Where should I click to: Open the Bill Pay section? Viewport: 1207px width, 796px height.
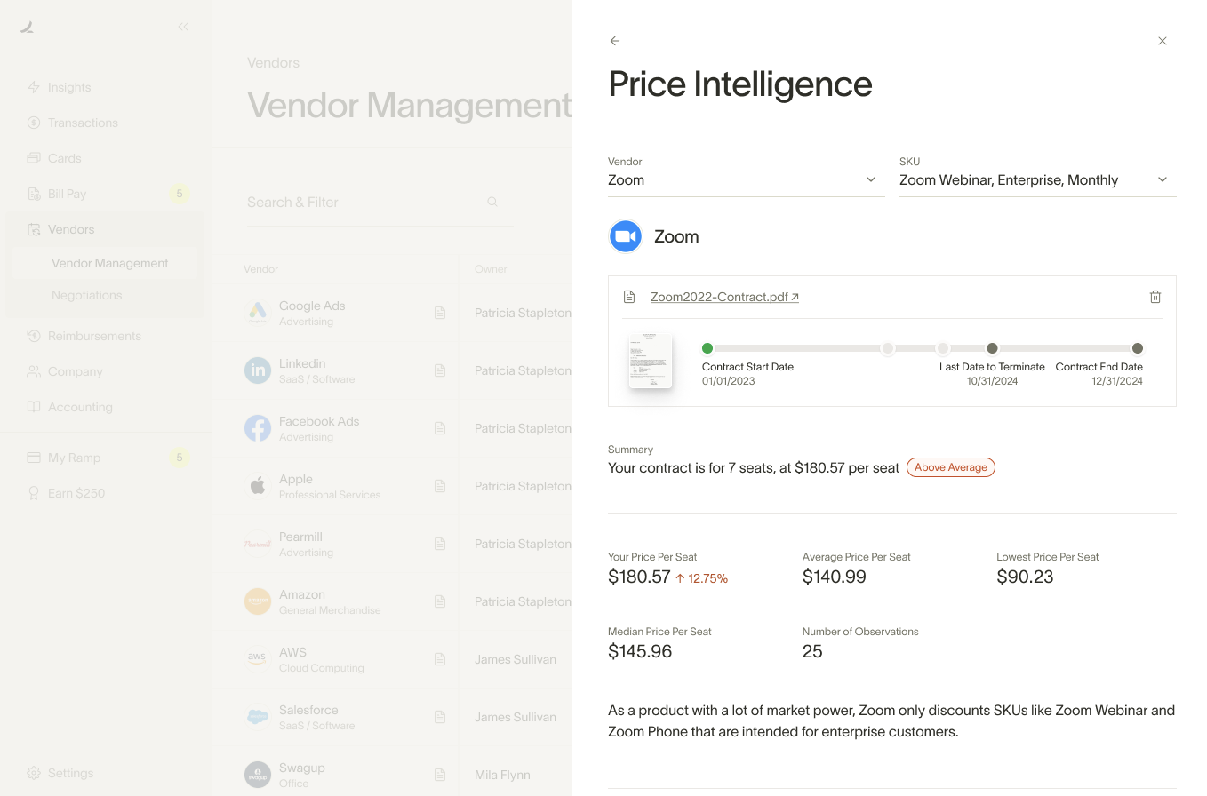[68, 194]
